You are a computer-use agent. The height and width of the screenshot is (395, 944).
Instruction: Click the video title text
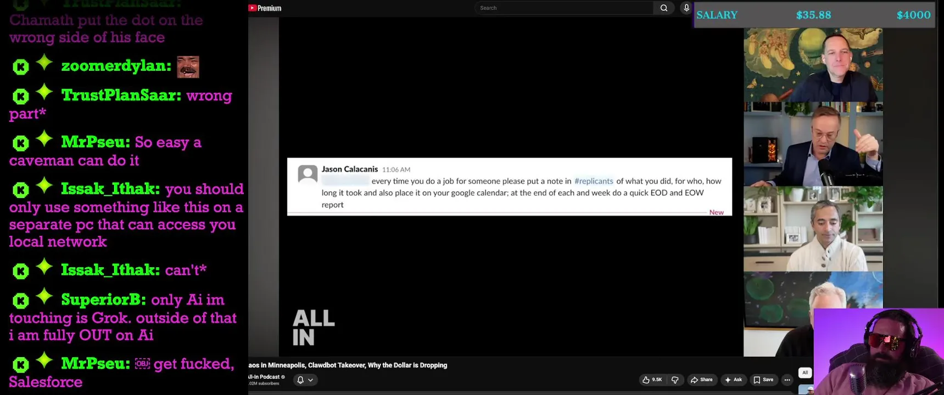click(x=348, y=365)
